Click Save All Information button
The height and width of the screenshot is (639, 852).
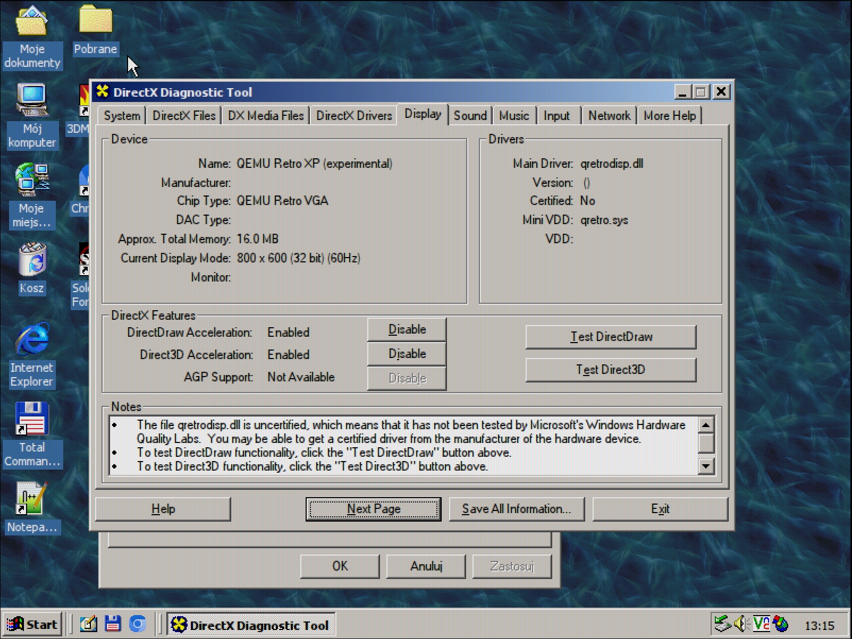pyautogui.click(x=517, y=509)
